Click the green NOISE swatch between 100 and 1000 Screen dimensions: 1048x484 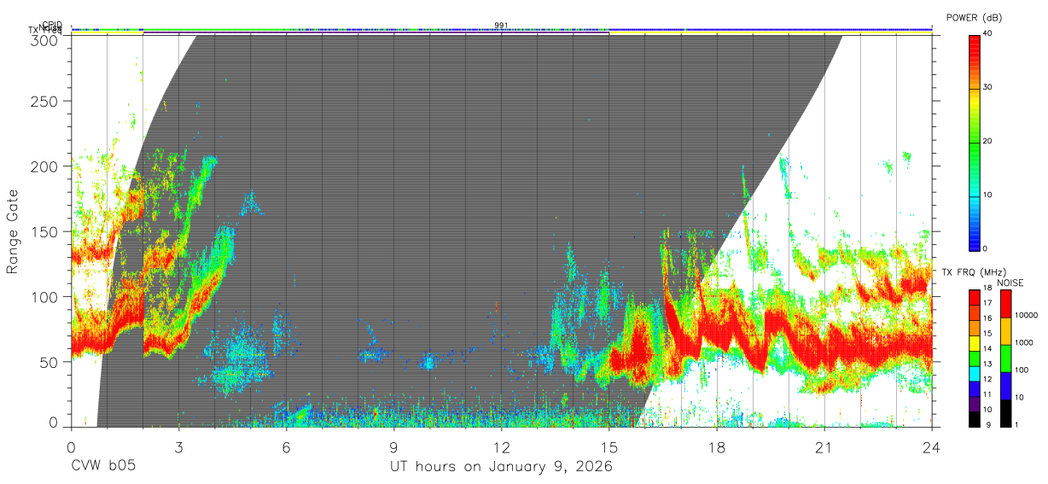[1004, 359]
